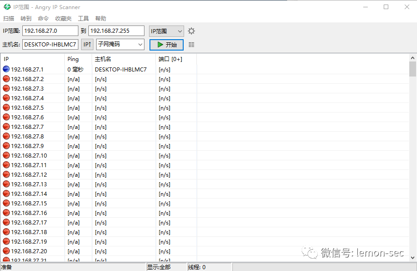Select hostname cell DESKTOP-IHBLMC7 in results
Image resolution: width=417 pixels, height=271 pixels.
point(121,70)
